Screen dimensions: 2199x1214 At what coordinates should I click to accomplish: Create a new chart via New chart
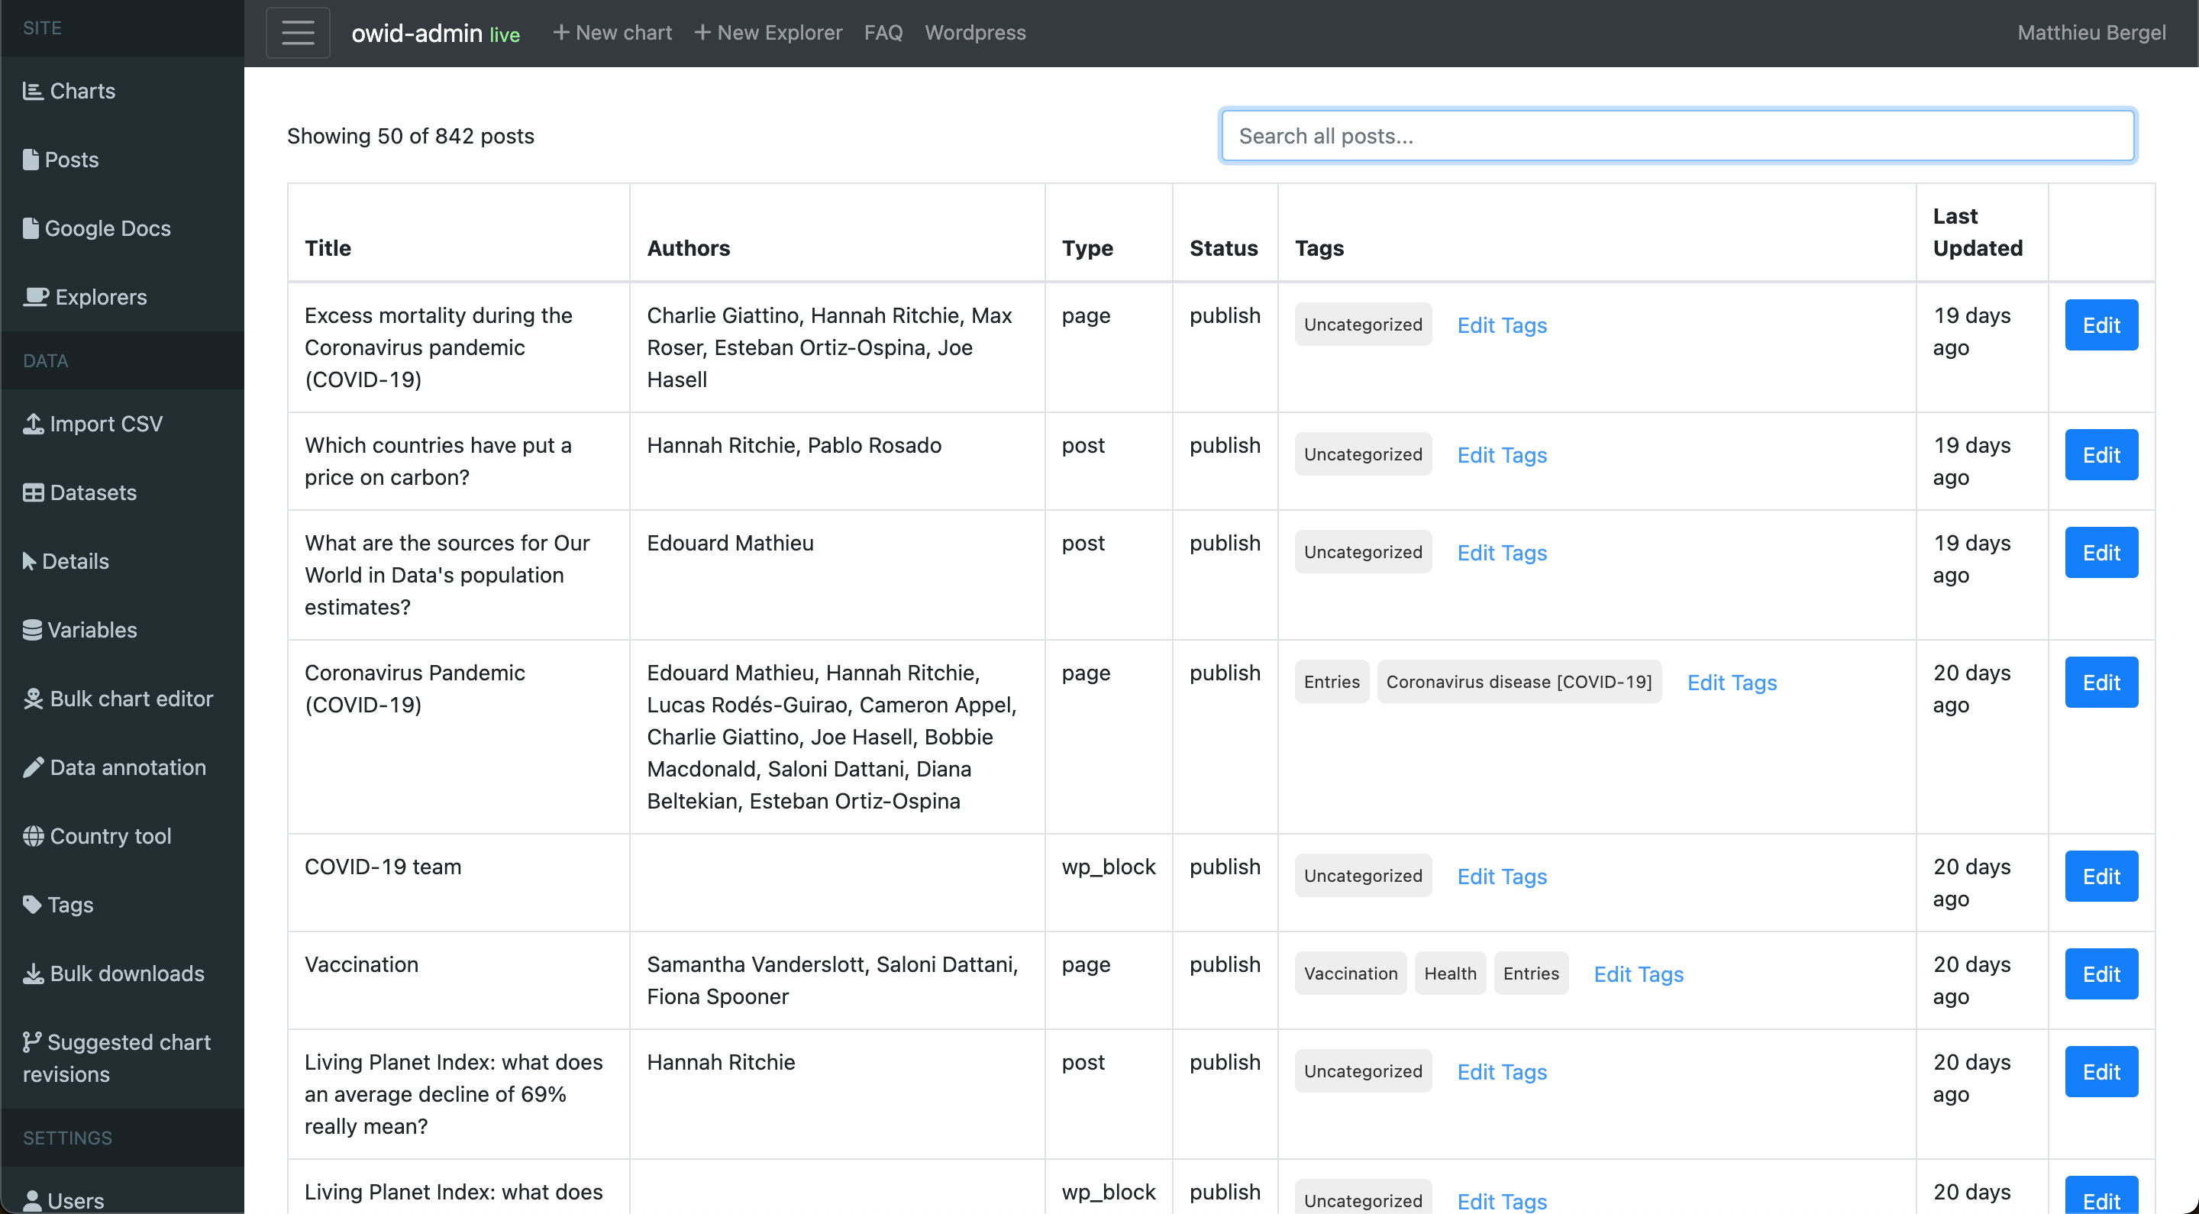point(611,32)
